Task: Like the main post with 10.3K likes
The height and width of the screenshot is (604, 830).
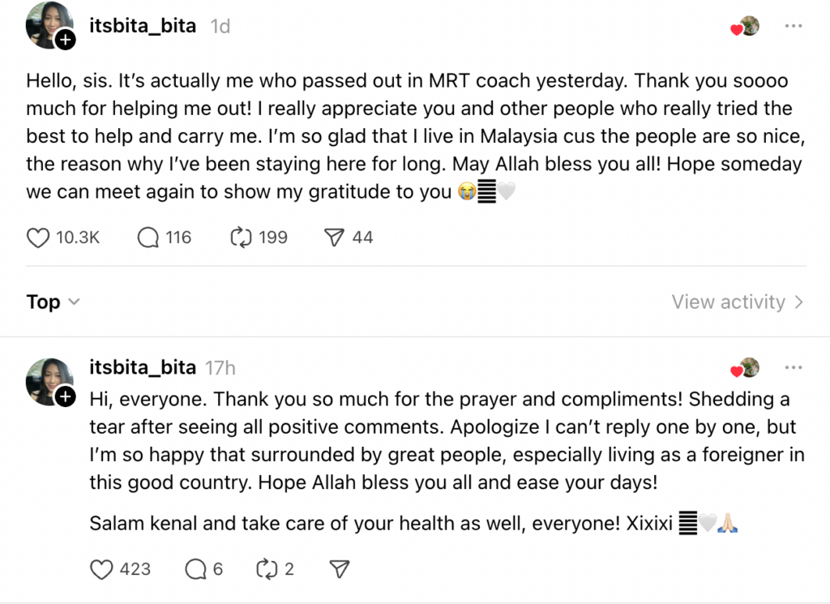Action: tap(39, 238)
